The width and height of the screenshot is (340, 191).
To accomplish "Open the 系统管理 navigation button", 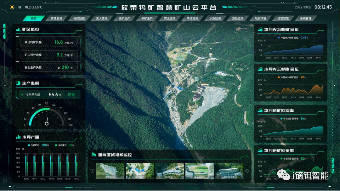I will coord(305,19).
